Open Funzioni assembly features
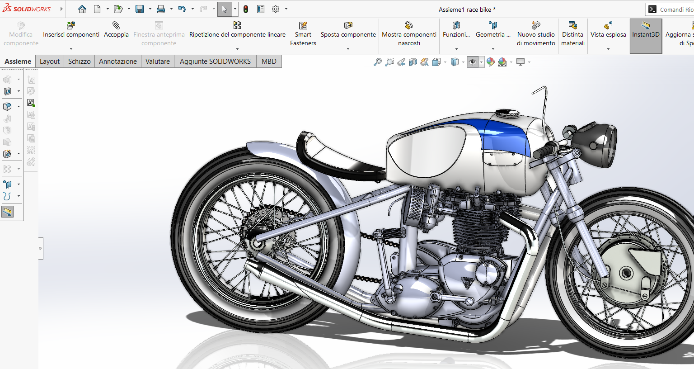This screenshot has height=369, width=694. (456, 30)
